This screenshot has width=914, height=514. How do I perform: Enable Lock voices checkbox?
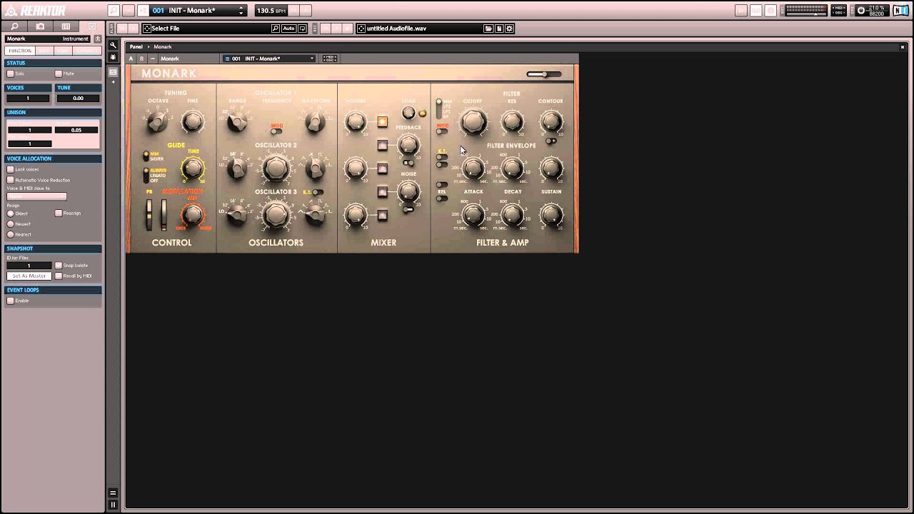(x=10, y=169)
